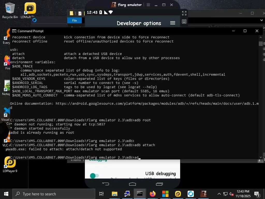Click the Command Prompt scrollbar down arrow
265x199 pixels.
261,157
